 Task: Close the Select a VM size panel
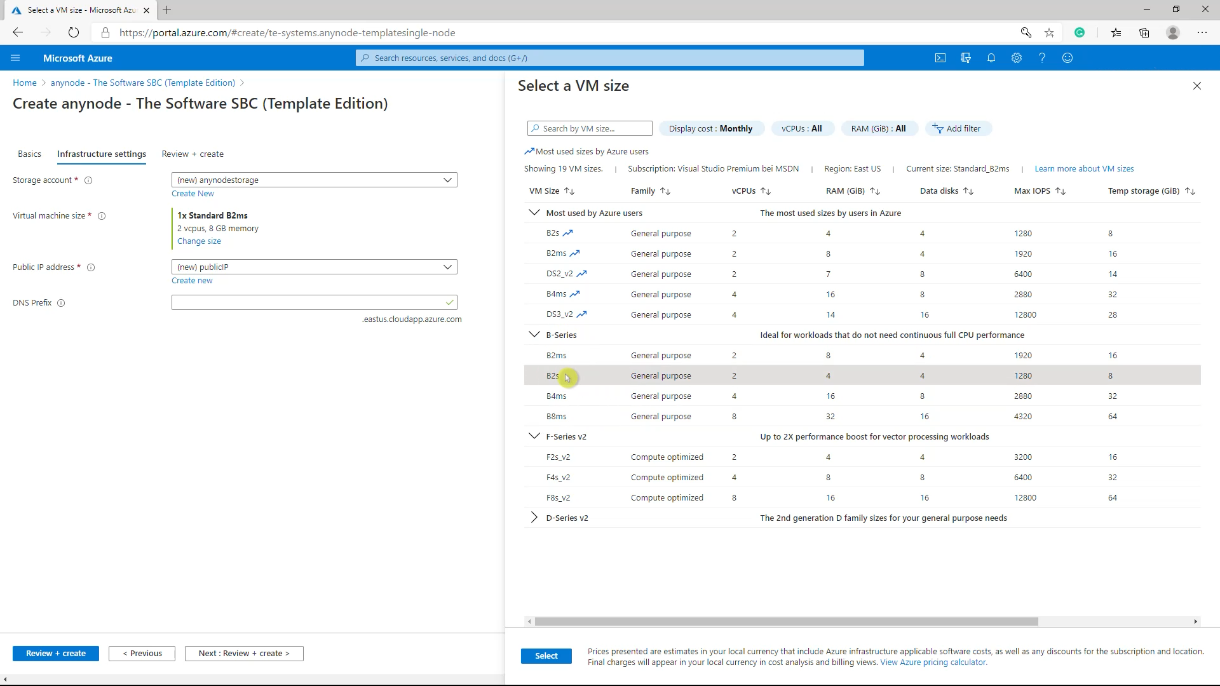click(x=1197, y=86)
